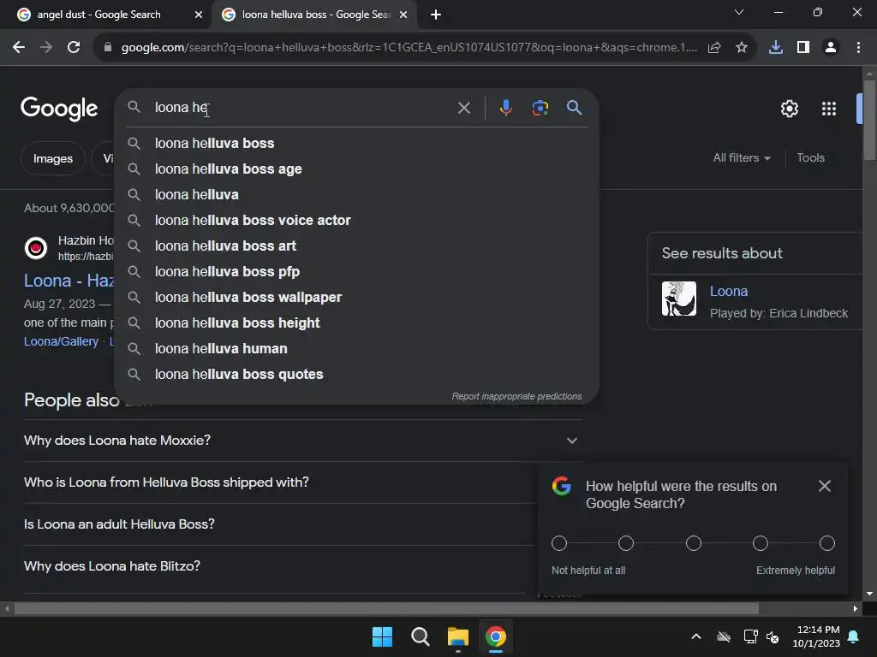This screenshot has width=877, height=657.
Task: Share this page via address bar icon
Action: coord(714,48)
